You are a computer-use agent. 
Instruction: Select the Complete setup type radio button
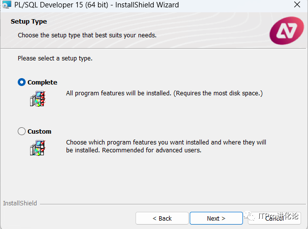22,82
